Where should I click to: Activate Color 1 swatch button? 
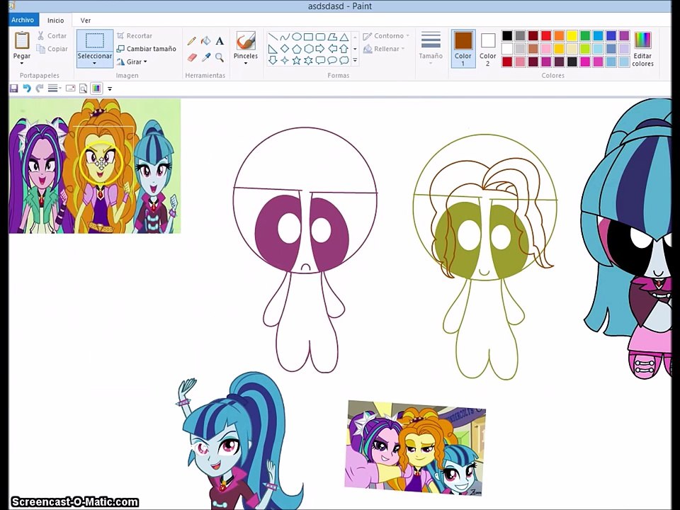coord(463,48)
